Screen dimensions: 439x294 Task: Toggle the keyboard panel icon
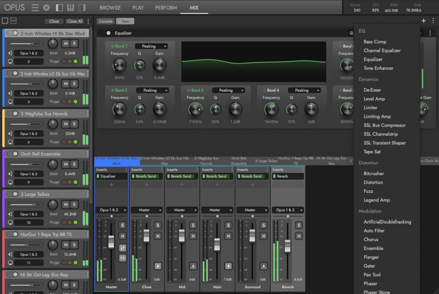pos(71,8)
